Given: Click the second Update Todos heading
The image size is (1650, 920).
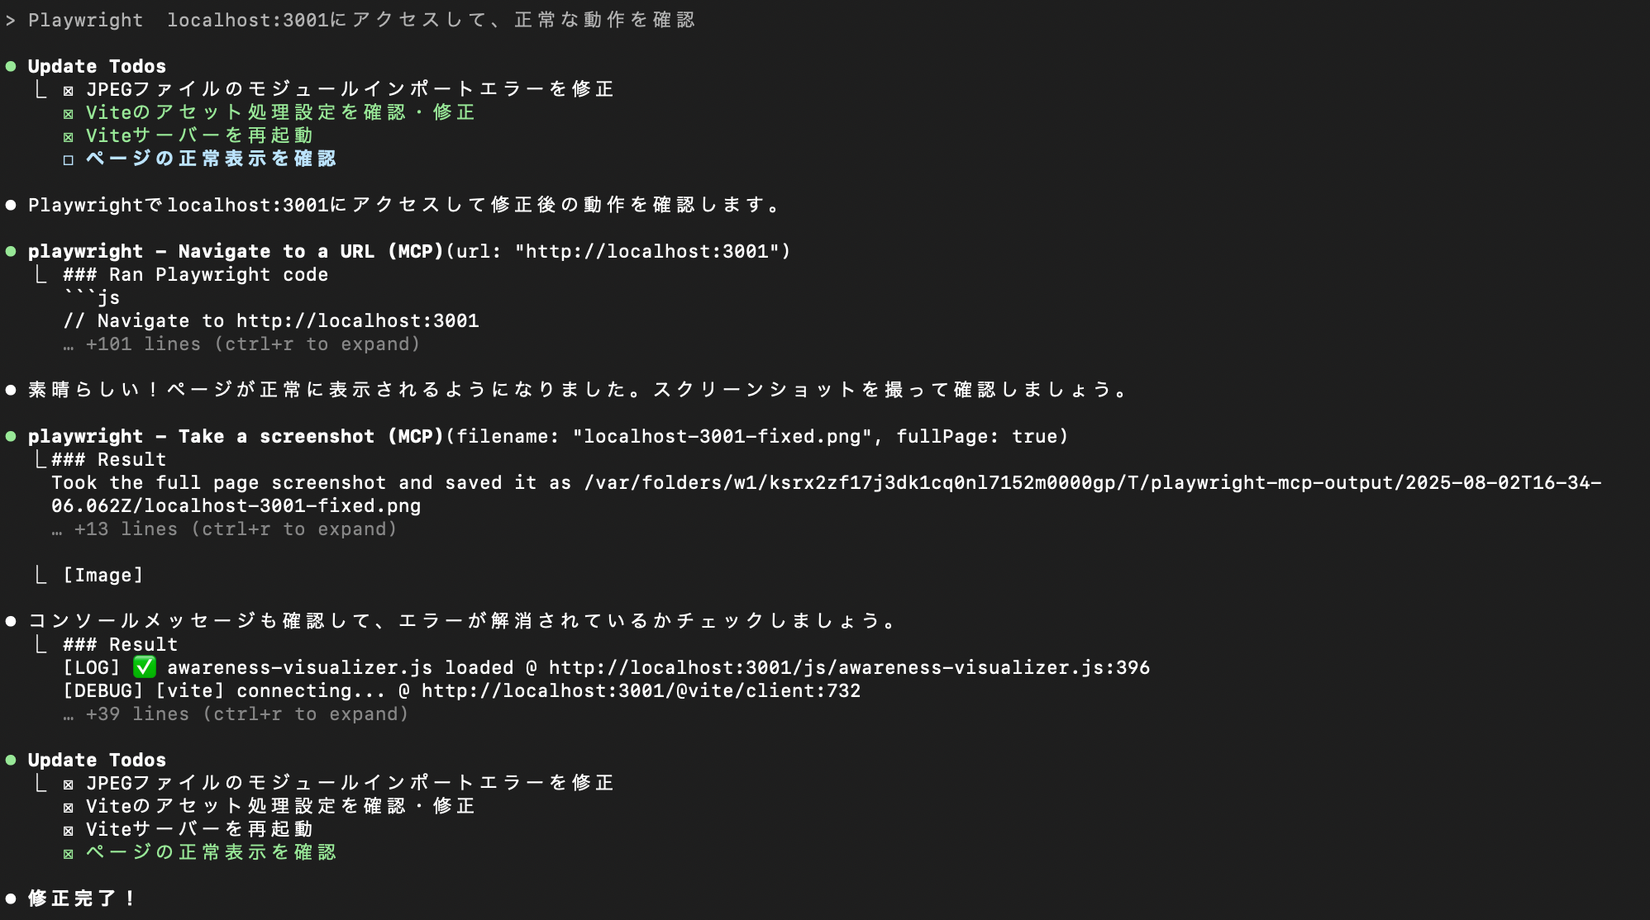Looking at the screenshot, I should click(x=97, y=760).
